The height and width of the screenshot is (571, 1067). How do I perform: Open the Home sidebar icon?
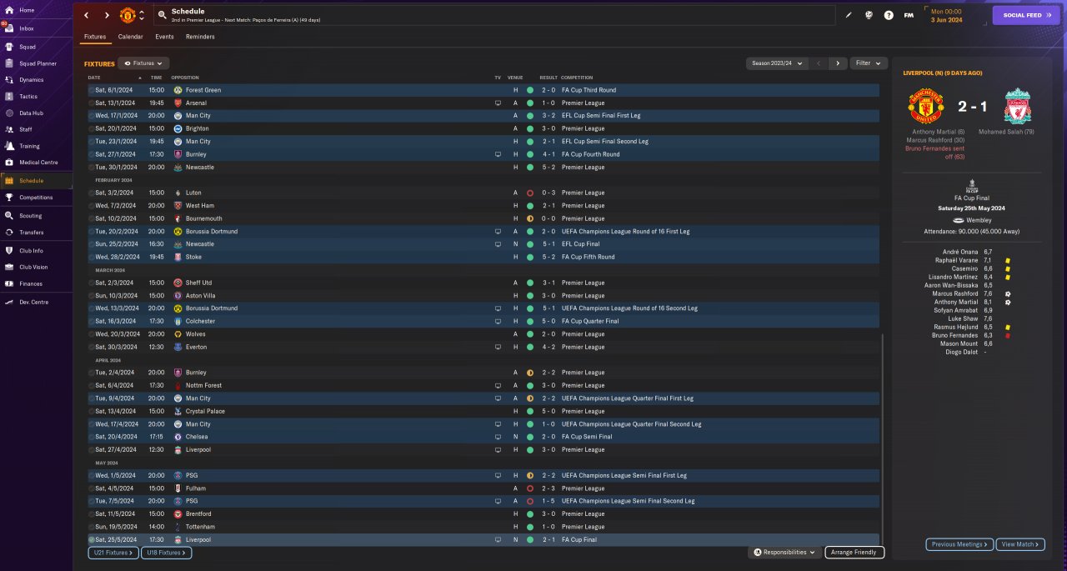point(8,10)
